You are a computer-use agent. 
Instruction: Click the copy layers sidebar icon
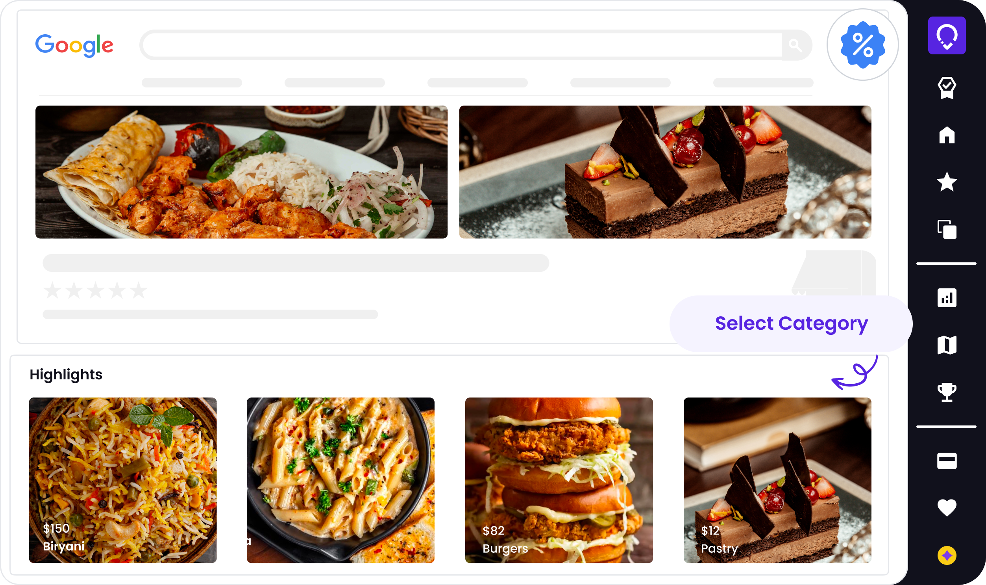(x=947, y=229)
